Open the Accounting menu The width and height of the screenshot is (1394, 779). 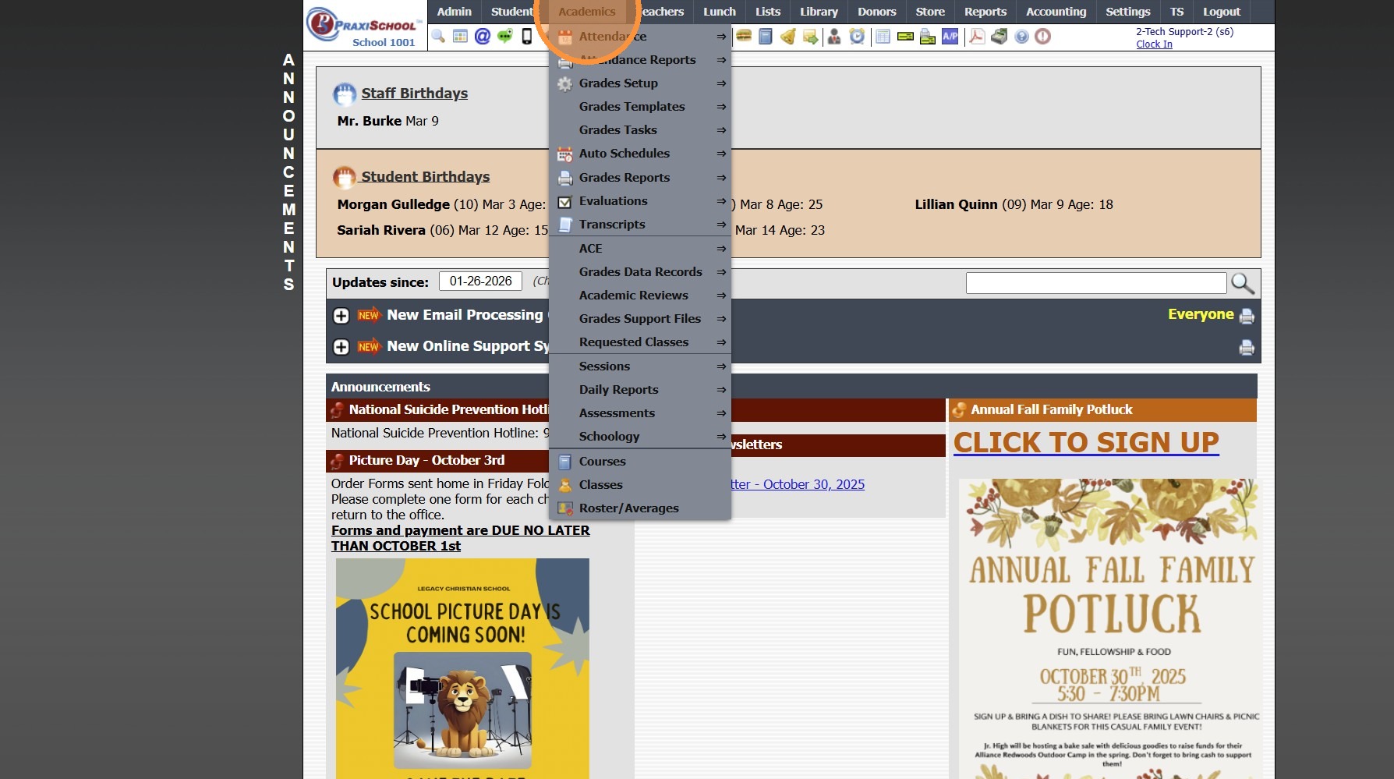(1056, 12)
